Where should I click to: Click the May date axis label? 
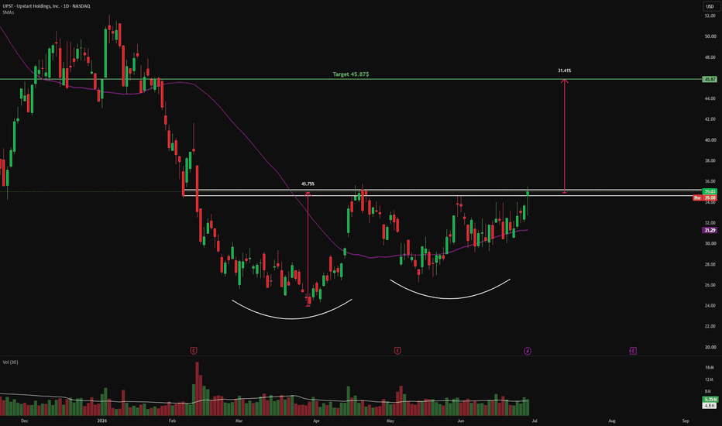(390, 421)
